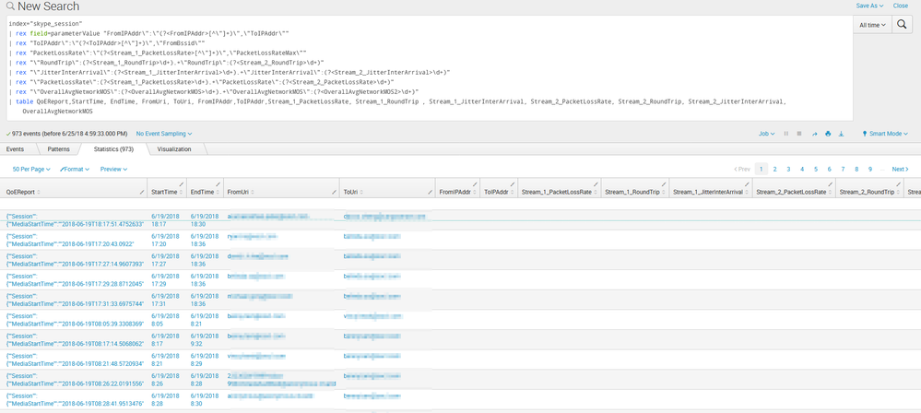
Task: Click the edit pencil on FromUri column
Action: click(334, 192)
